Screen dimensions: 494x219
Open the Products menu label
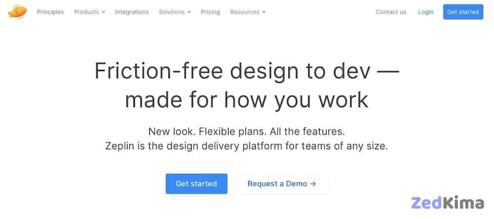[86, 12]
